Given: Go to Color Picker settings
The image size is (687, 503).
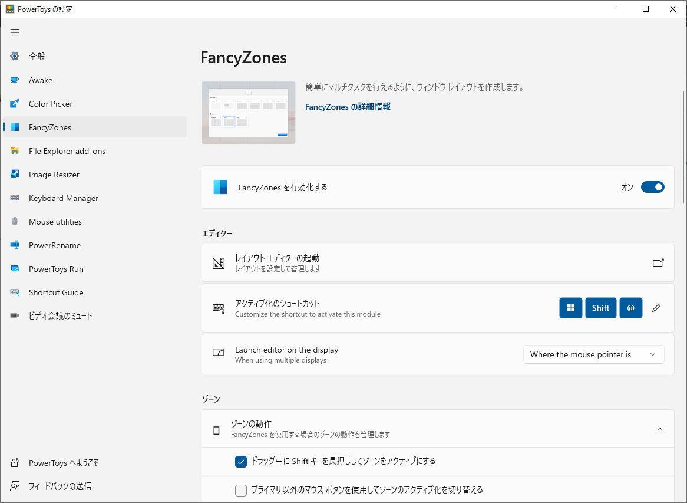Looking at the screenshot, I should point(95,104).
